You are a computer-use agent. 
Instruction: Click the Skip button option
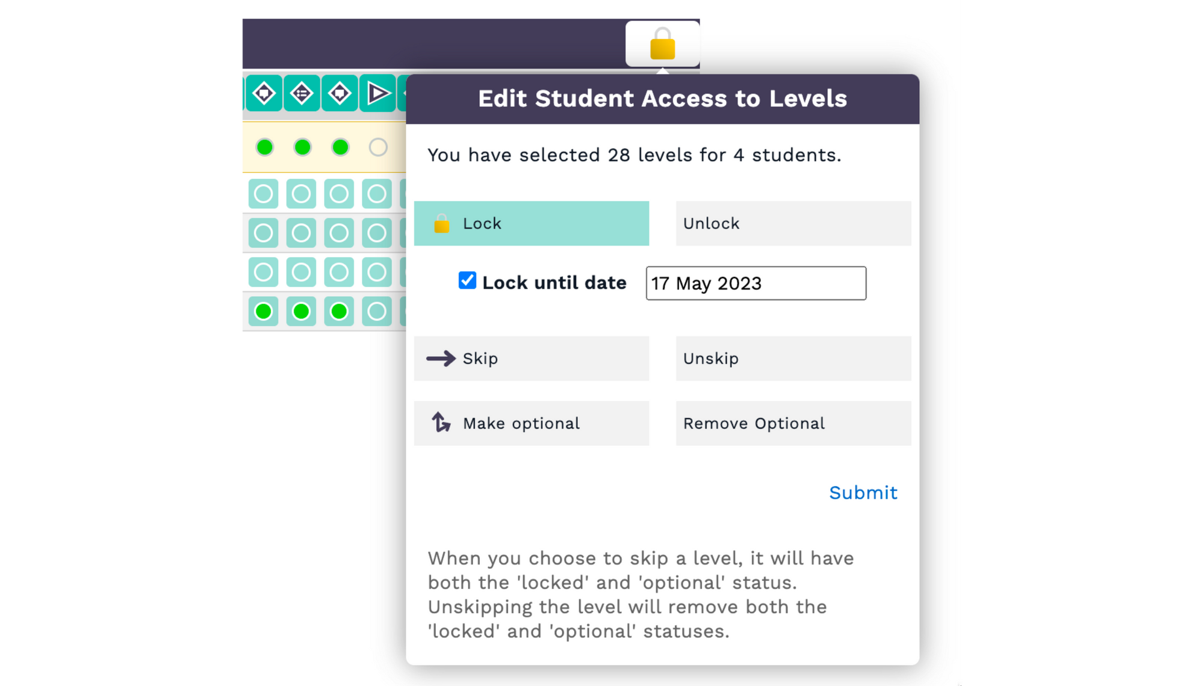pos(532,358)
